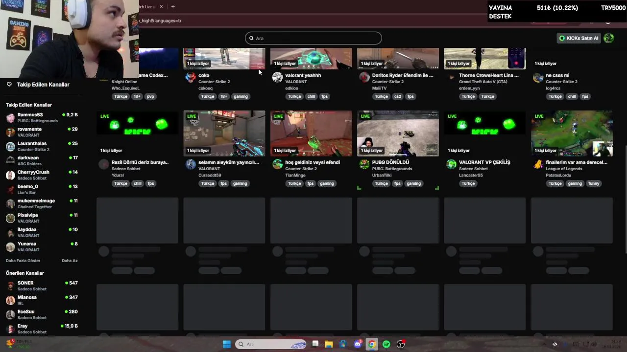Screen dimensions: 627x352
Task: Click gaming tag under PUBG DÖNÜLDÜ stream
Action: pyautogui.click(x=413, y=183)
